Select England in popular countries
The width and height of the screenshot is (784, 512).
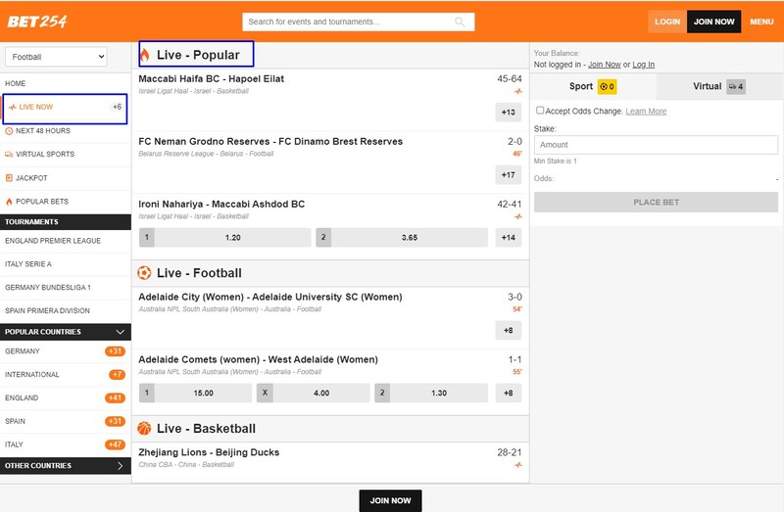tap(66, 398)
